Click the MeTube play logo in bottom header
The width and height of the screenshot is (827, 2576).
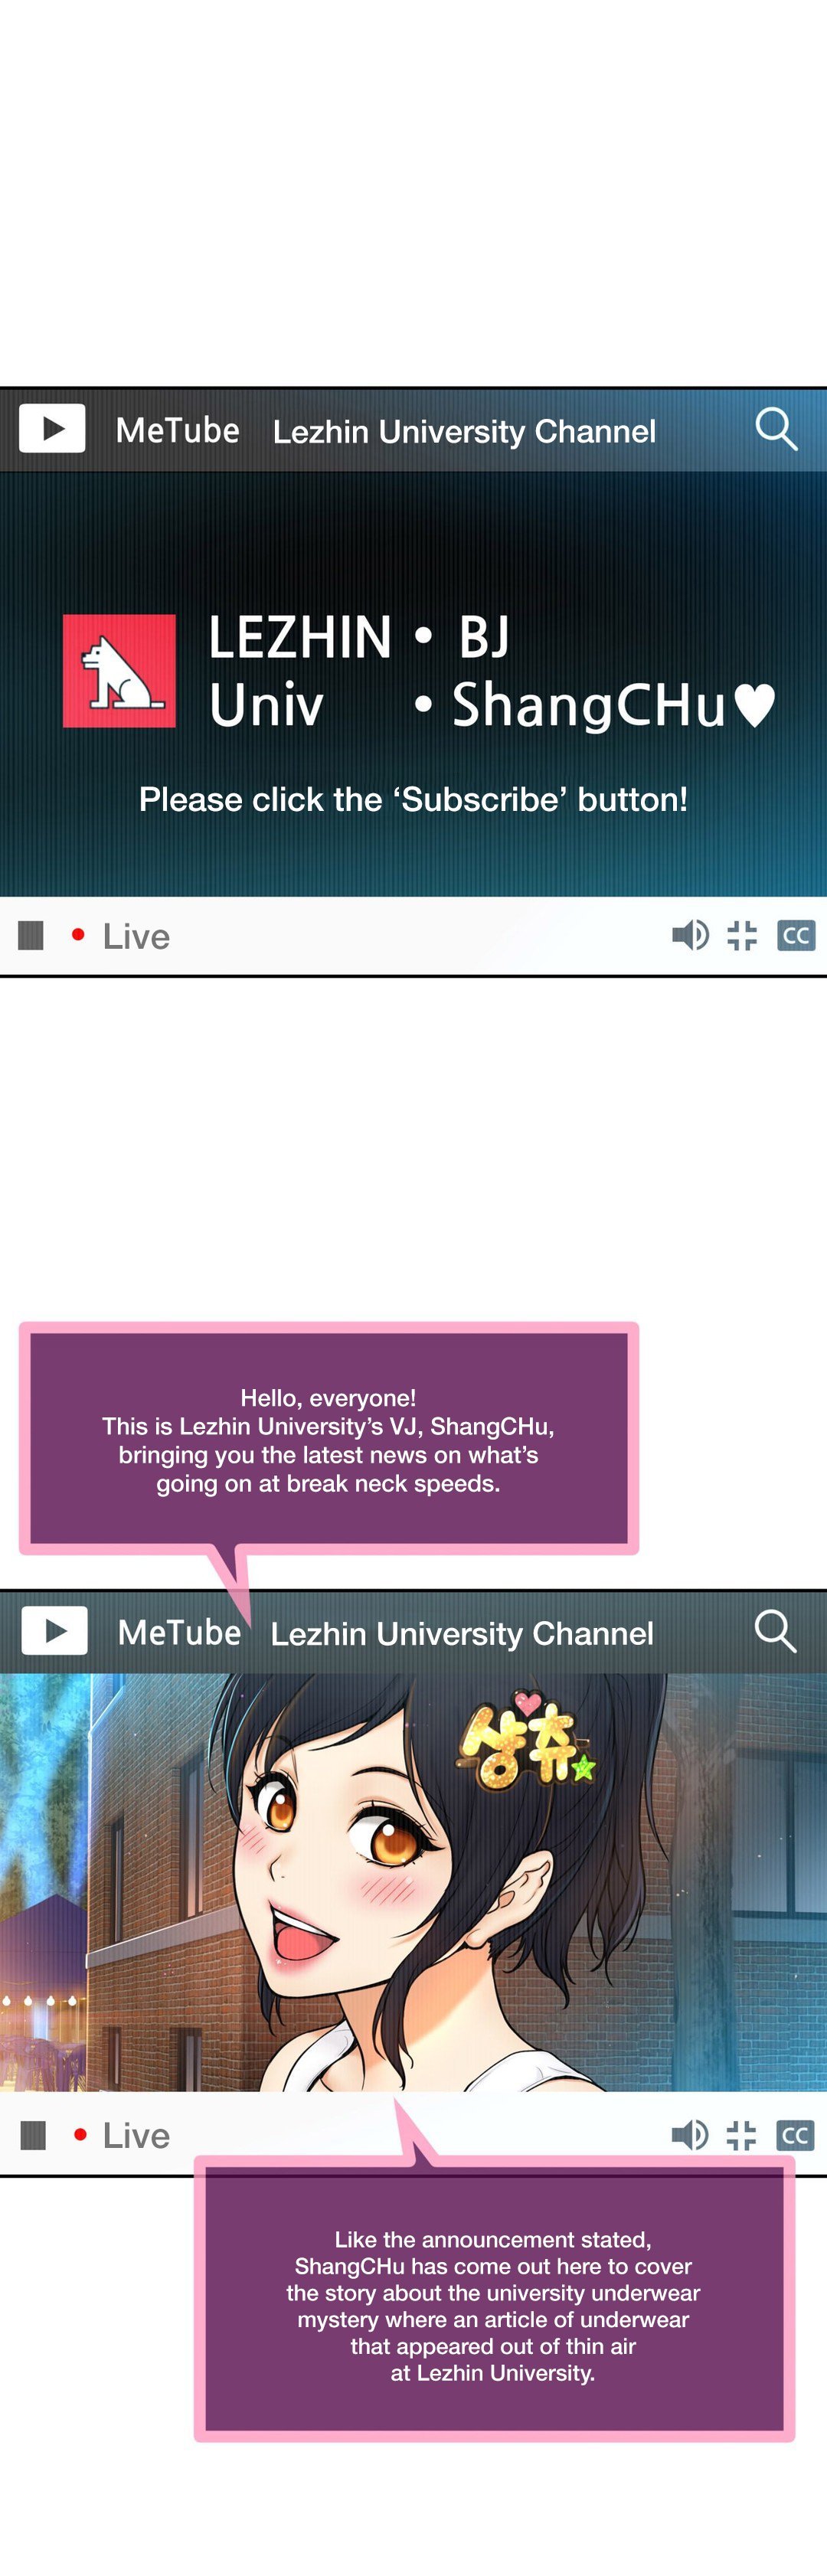pyautogui.click(x=54, y=1631)
